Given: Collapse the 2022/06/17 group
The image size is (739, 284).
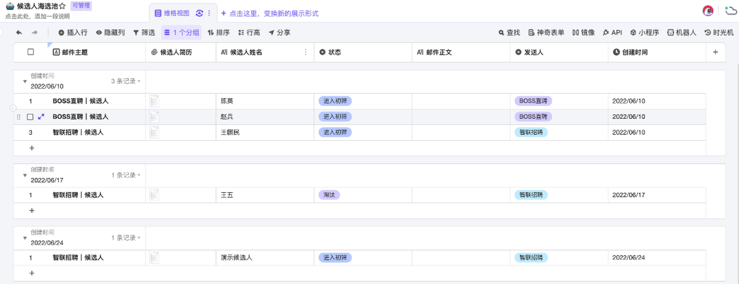Looking at the screenshot, I should [x=25, y=175].
